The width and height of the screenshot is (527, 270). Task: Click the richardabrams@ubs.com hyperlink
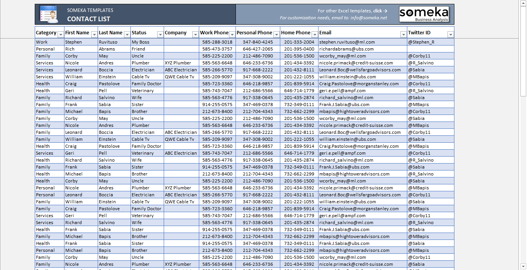(x=346, y=49)
